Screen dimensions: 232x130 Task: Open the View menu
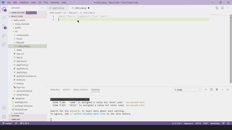[x=33, y=3]
